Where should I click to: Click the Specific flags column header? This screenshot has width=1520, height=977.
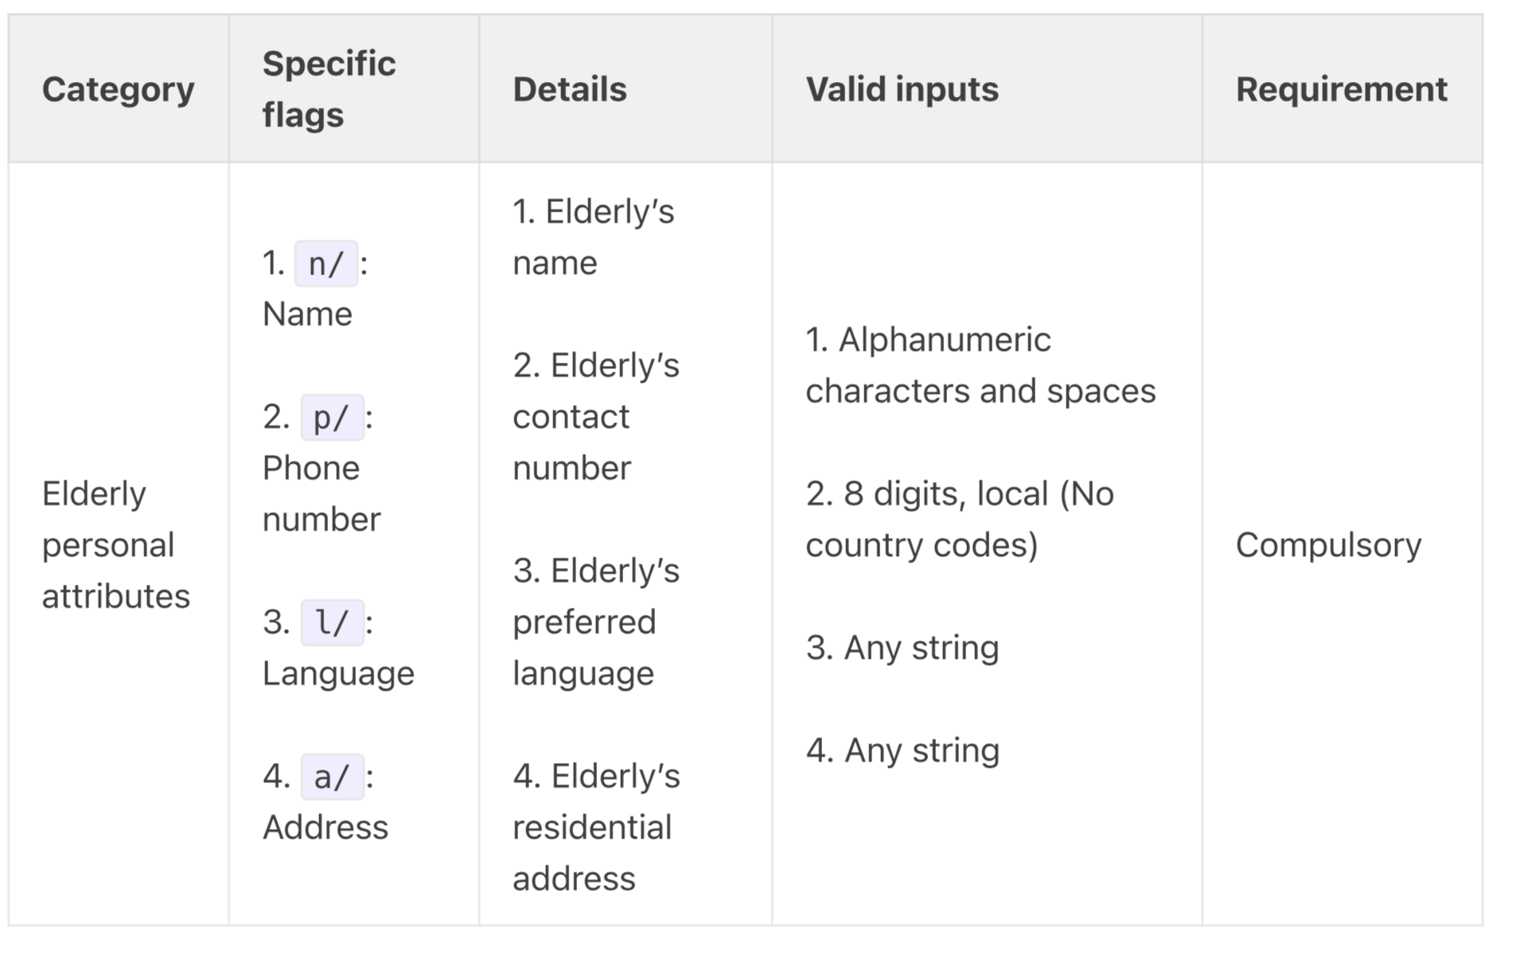point(329,89)
